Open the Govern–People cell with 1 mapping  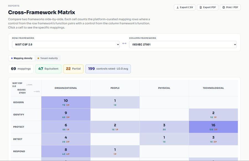pos(115,102)
